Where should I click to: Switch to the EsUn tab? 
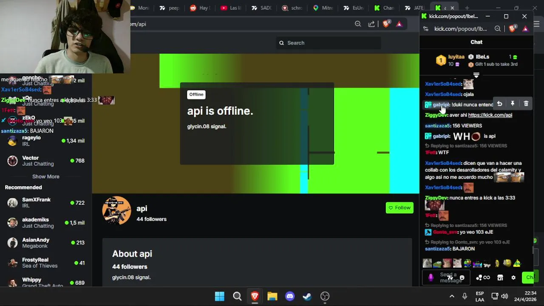tap(354, 8)
